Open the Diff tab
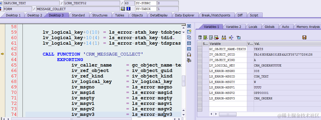Viewport: 321px width, 120px height. 240,15
